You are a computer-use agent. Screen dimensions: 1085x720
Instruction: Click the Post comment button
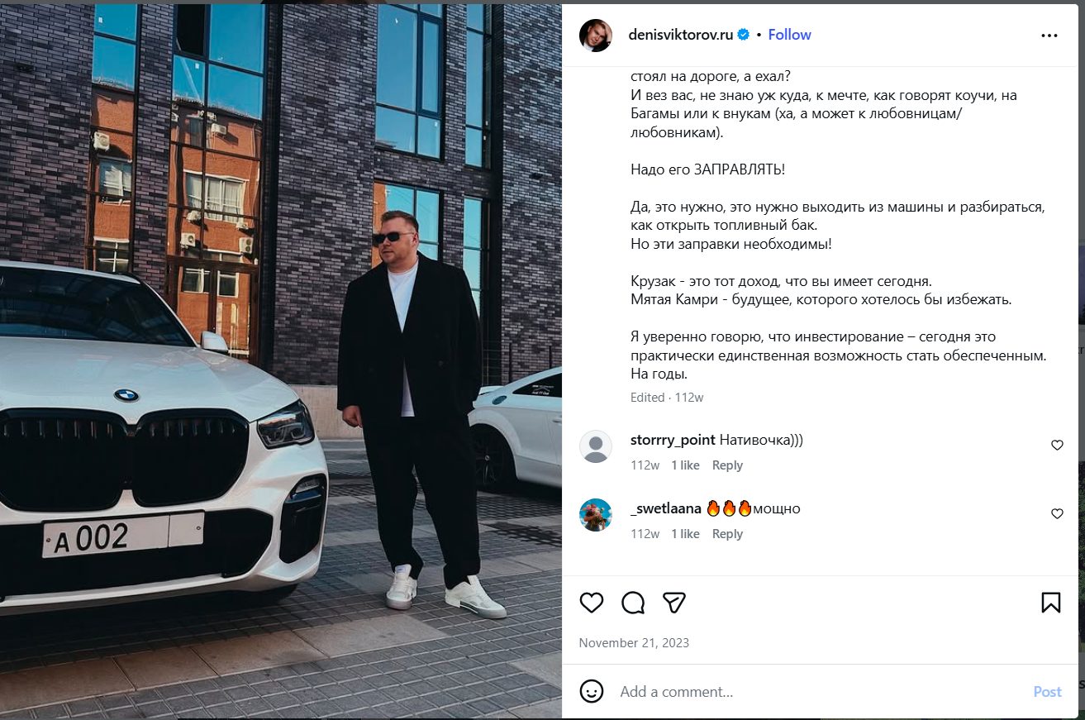coord(1047,692)
